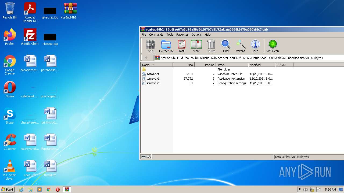344x193 pixels.
Task: Select the FileZilla Client desktop shortcut
Action: 30,37
